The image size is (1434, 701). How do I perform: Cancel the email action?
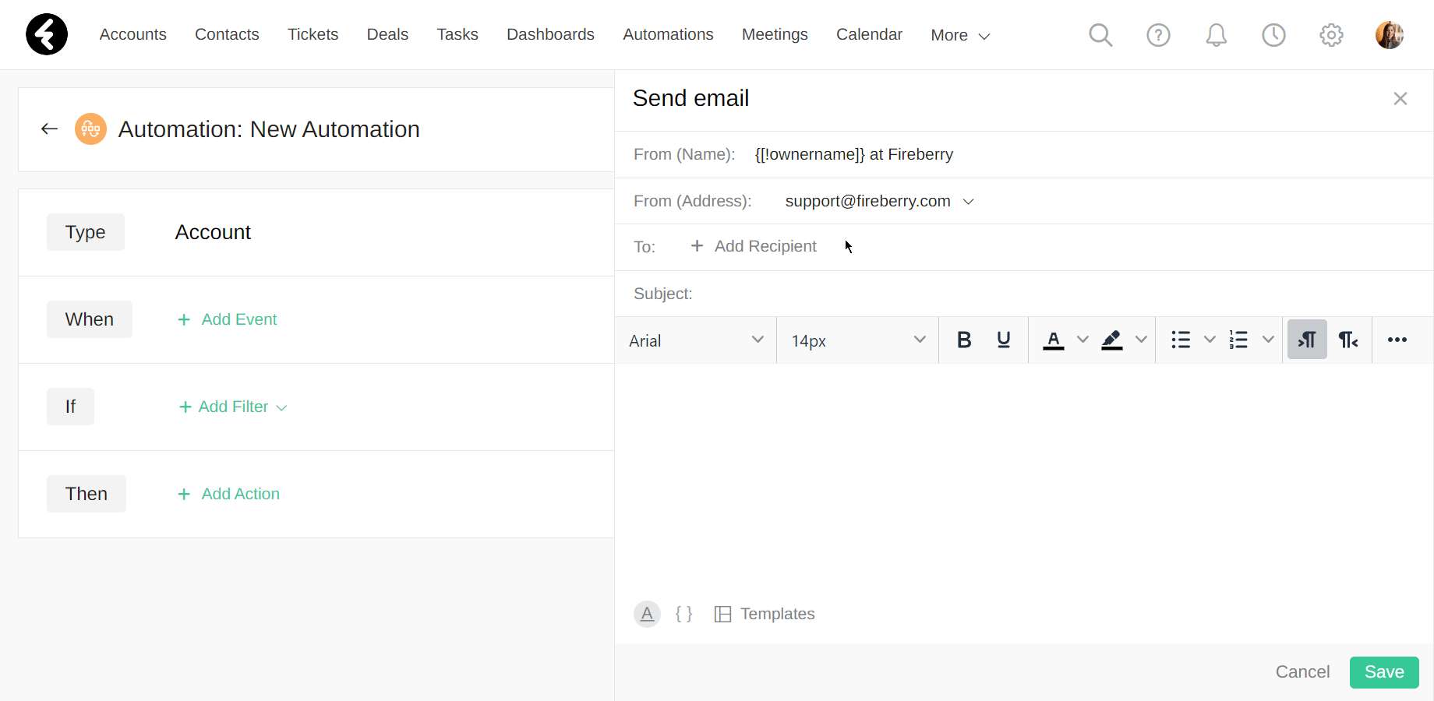(x=1302, y=672)
